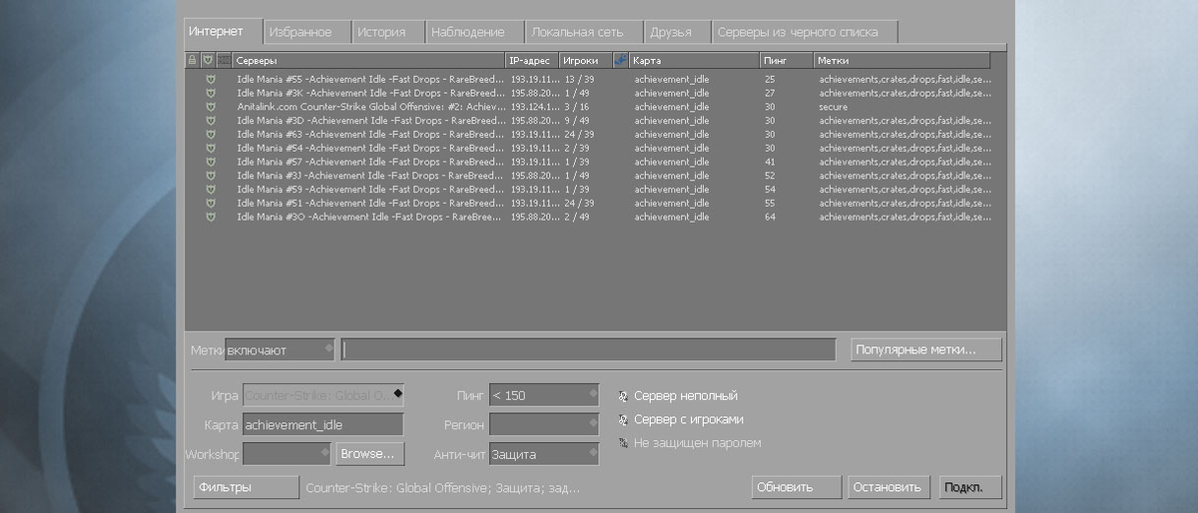This screenshot has width=1198, height=513.
Task: Click the VAC shield icon of Idle Mania #51
Action: pyautogui.click(x=211, y=203)
